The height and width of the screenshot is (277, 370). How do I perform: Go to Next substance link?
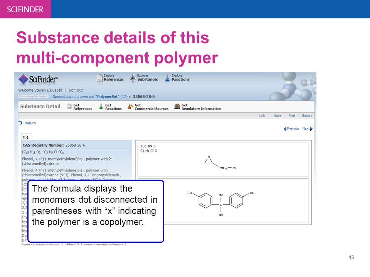[306, 128]
